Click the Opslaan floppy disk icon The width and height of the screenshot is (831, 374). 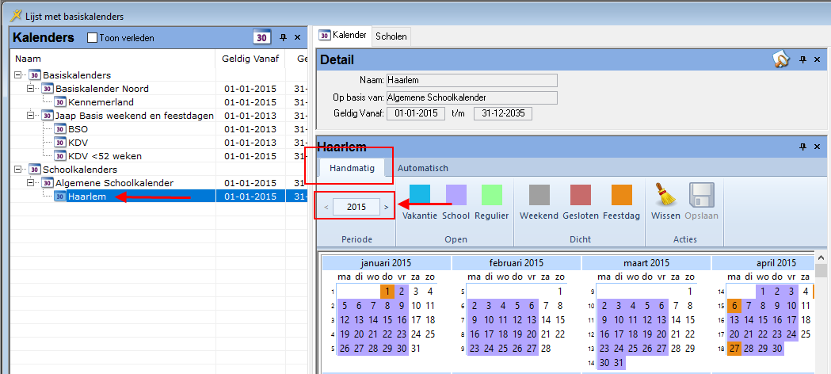point(701,196)
